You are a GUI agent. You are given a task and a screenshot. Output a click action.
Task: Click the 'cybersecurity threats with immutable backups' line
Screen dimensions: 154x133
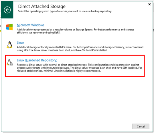click(x=79, y=68)
